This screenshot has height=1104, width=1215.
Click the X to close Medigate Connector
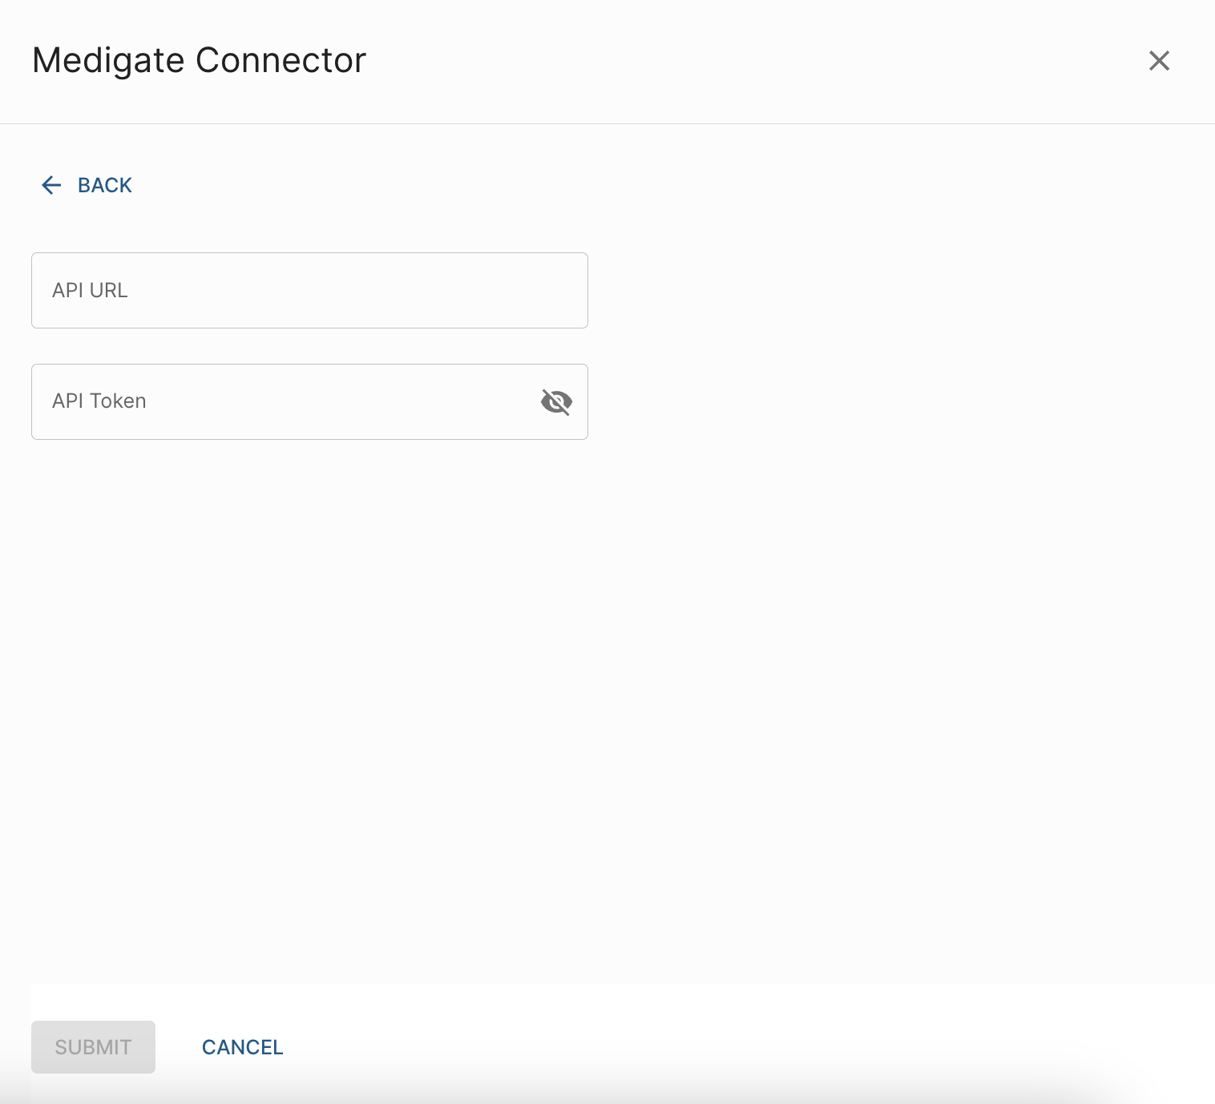point(1160,60)
